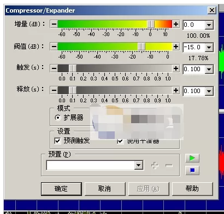
Task: Click the Compressor/Expander title bar text
Action: 40,10
